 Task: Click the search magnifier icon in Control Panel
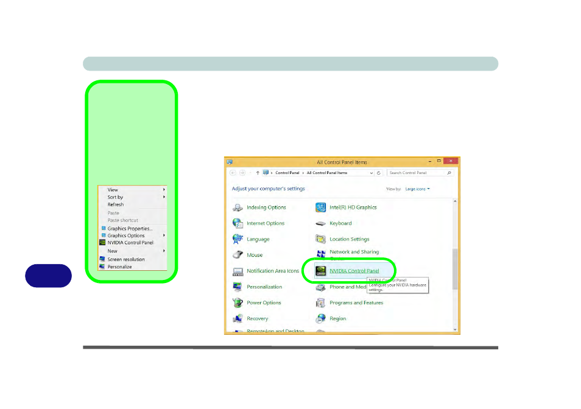[449, 173]
